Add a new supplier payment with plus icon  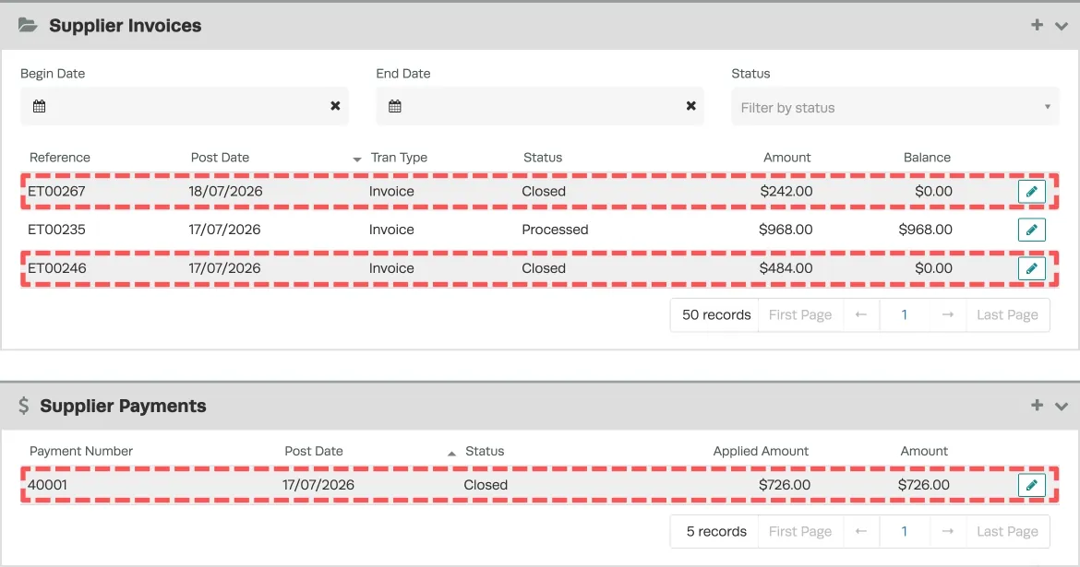point(1037,406)
